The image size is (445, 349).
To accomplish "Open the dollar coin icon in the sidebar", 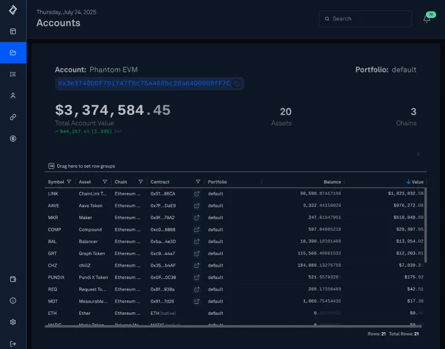I will pyautogui.click(x=13, y=139).
